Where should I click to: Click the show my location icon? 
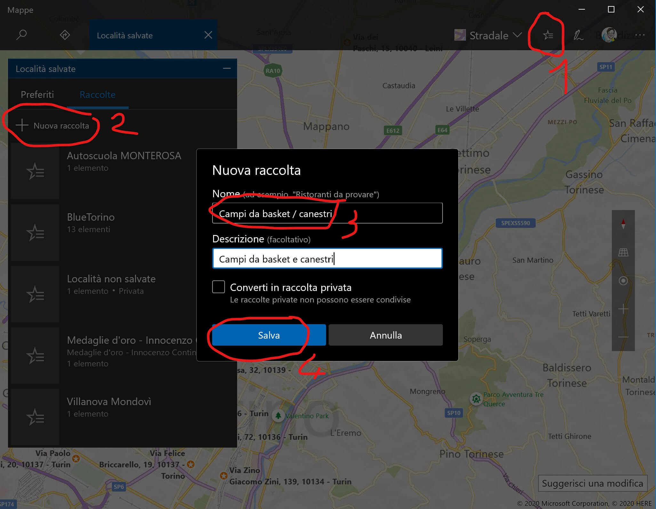click(x=623, y=281)
